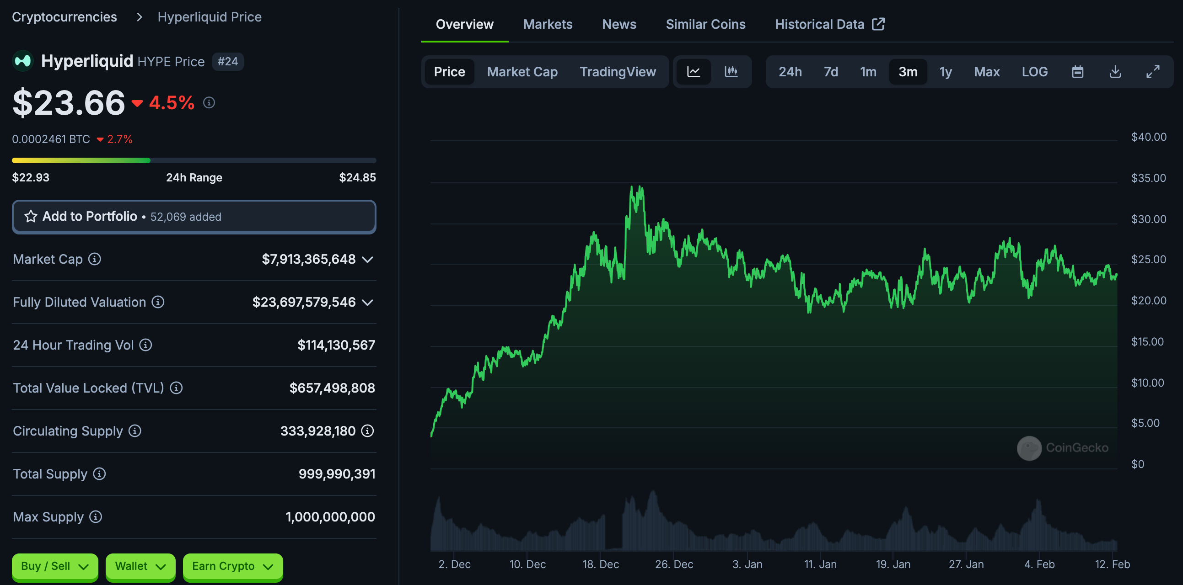Click the info icon beside the Circulating Supply label
This screenshot has height=585, width=1183.
coord(134,431)
